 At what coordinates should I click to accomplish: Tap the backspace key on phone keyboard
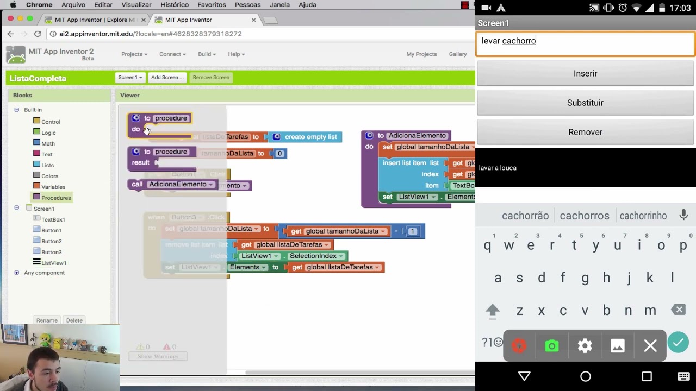coord(679,310)
